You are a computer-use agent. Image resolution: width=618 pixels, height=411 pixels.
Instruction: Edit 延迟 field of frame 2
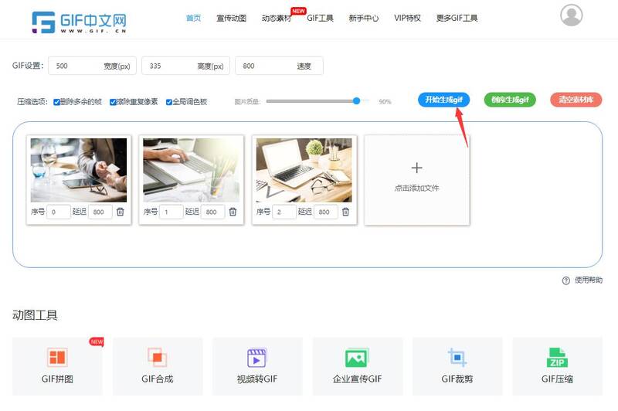(325, 212)
